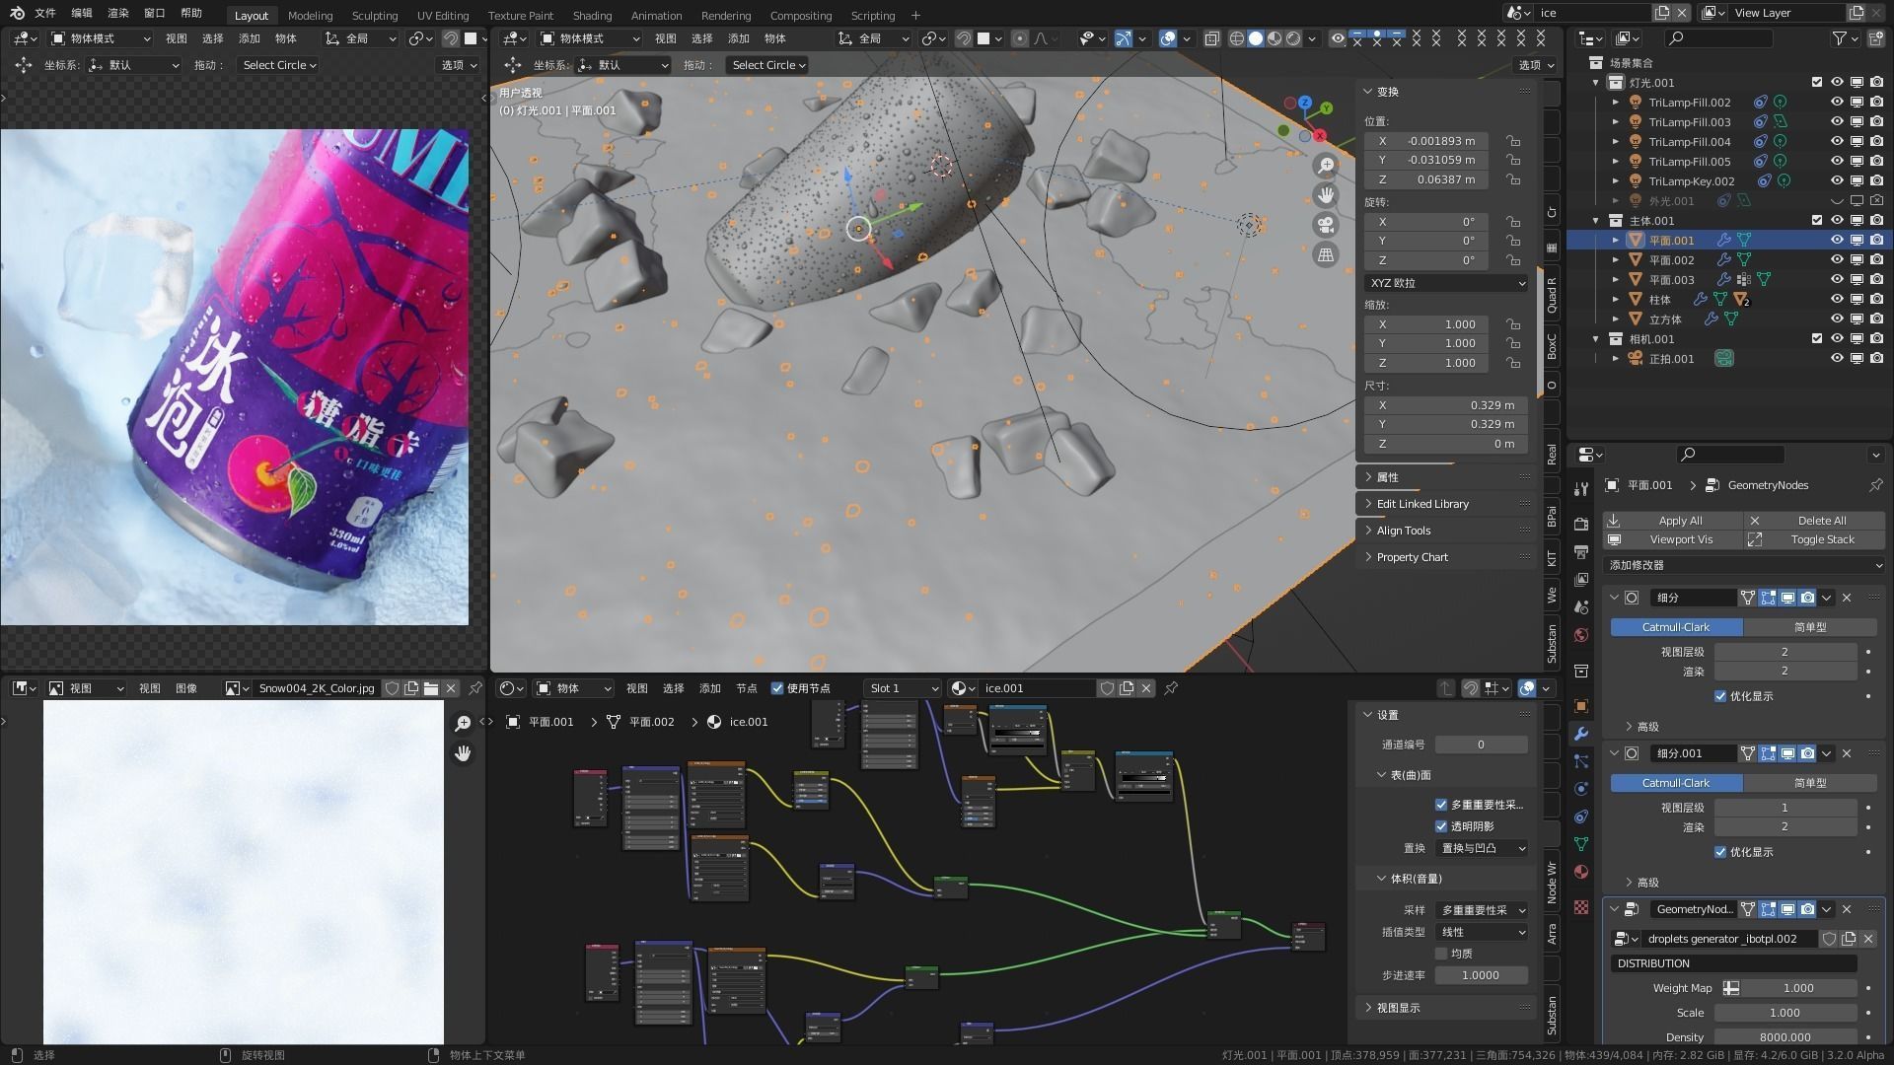The image size is (1894, 1065).
Task: Click the pan view hand icon
Action: (x=1326, y=195)
